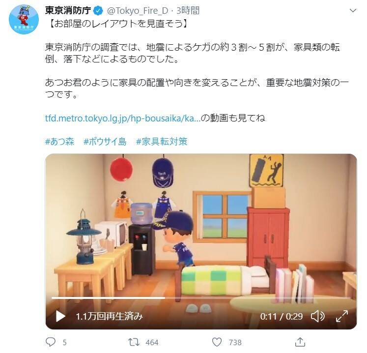Retweet using the retweet arrows icon

point(134,342)
